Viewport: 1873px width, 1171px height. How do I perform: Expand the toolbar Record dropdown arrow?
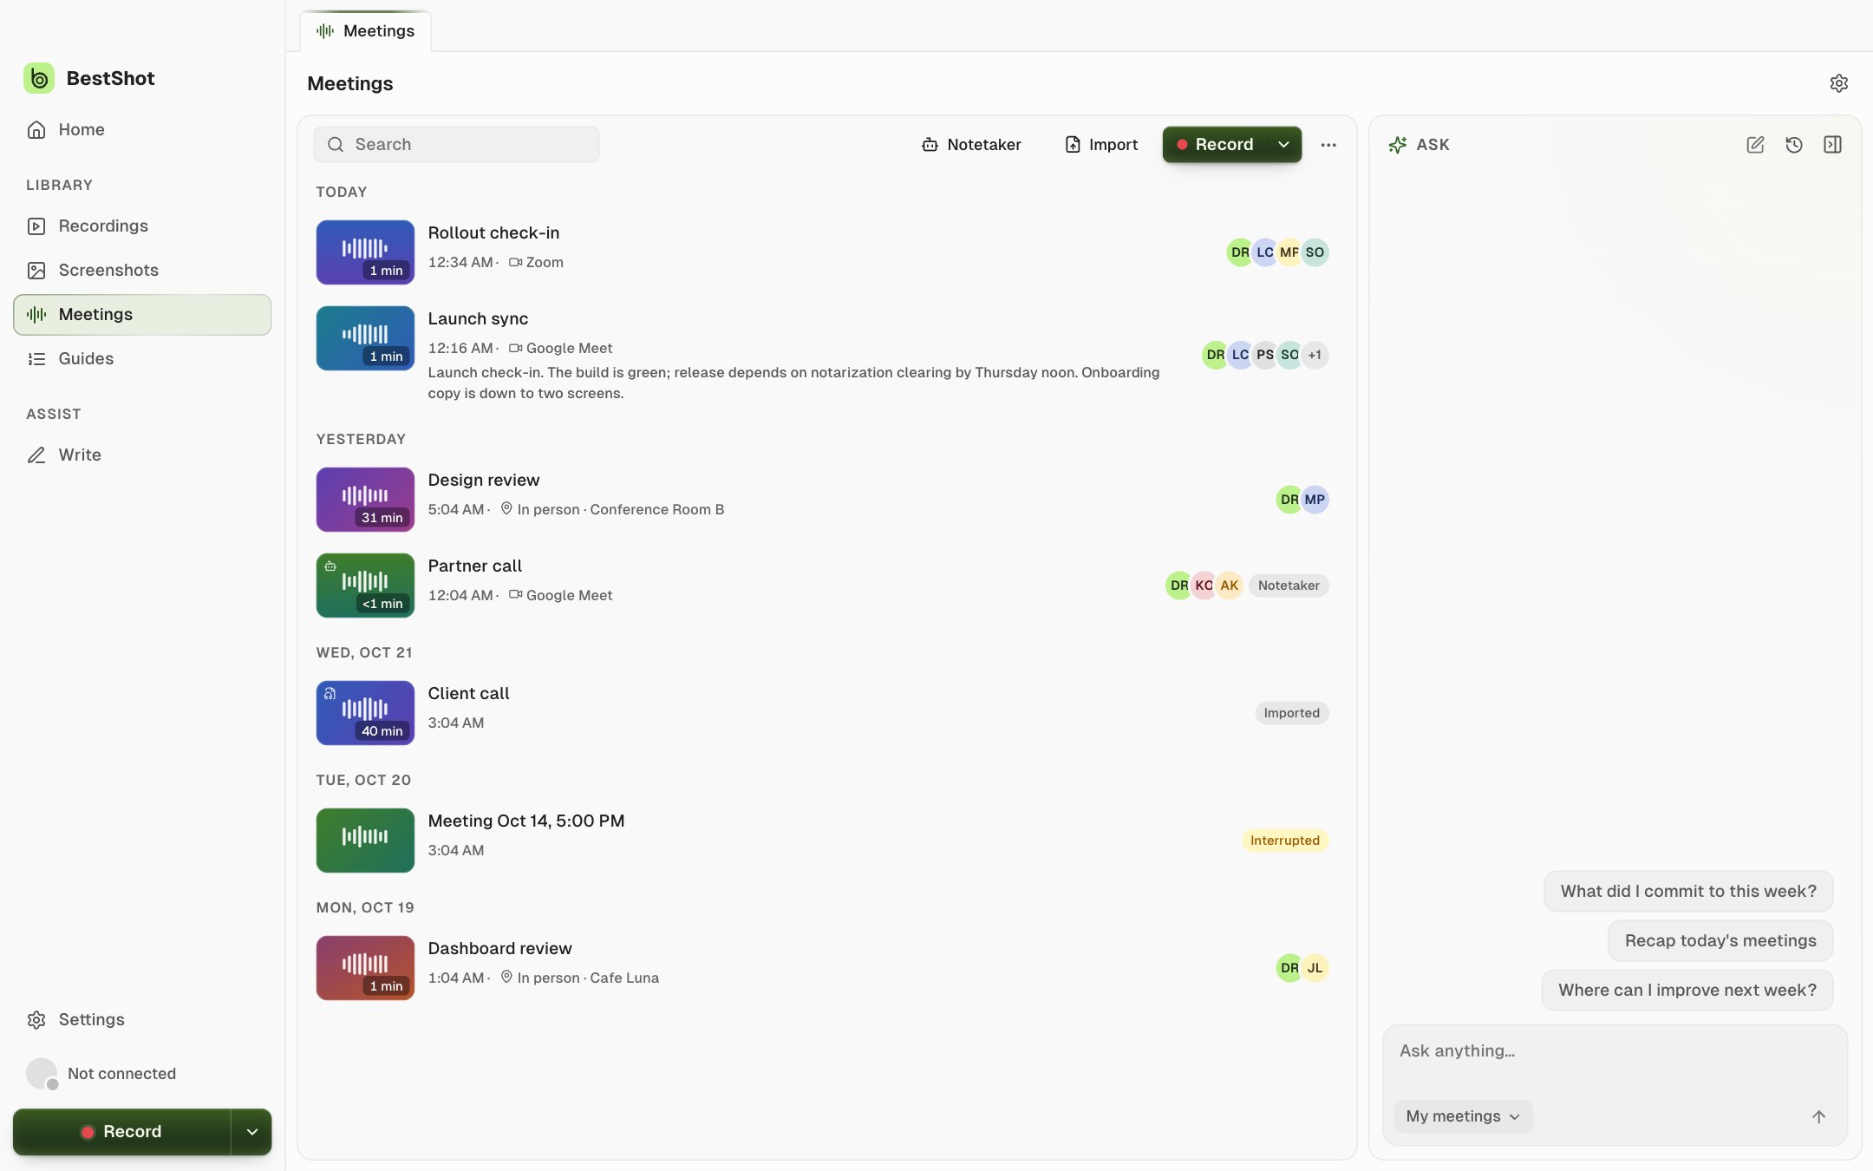1283,145
